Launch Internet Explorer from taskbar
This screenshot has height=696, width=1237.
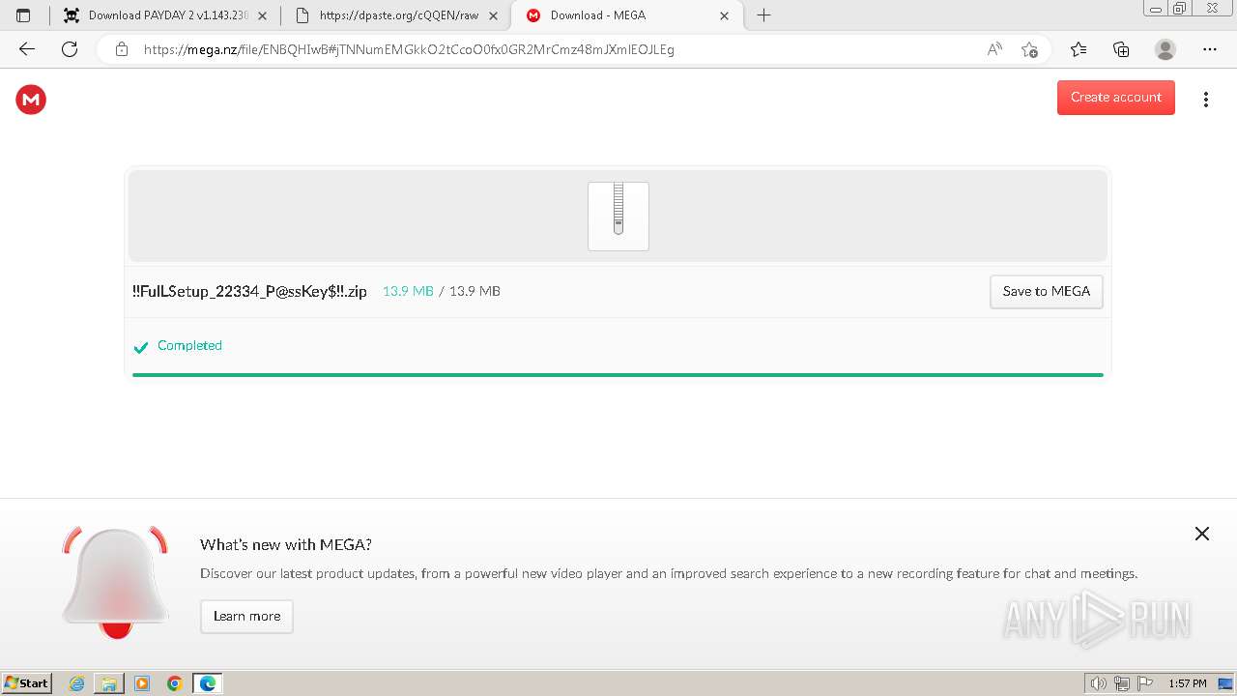[77, 683]
